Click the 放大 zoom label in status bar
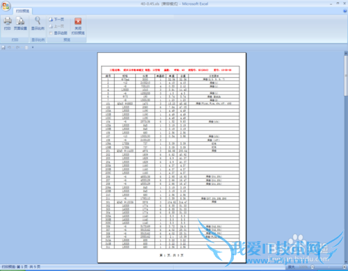The image size is (348, 271). point(292,267)
